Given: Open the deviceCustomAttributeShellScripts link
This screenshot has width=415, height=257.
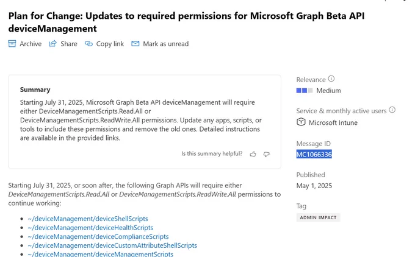Looking at the screenshot, I should [x=112, y=245].
